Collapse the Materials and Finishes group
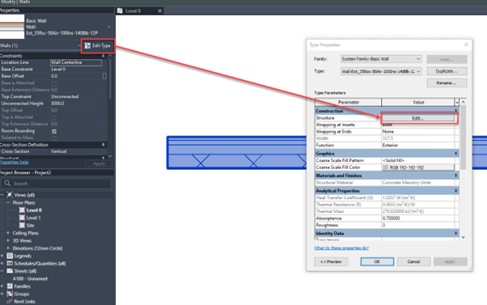Screen dimensions: 487x305 click(x=456, y=176)
